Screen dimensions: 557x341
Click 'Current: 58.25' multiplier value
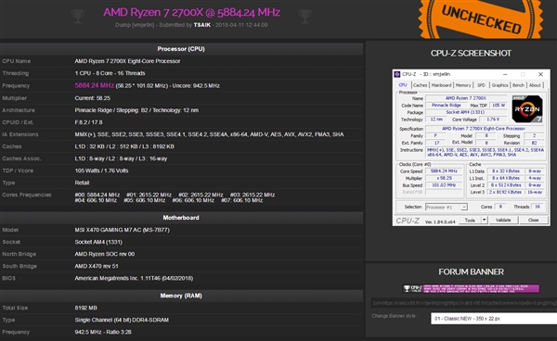click(x=92, y=98)
